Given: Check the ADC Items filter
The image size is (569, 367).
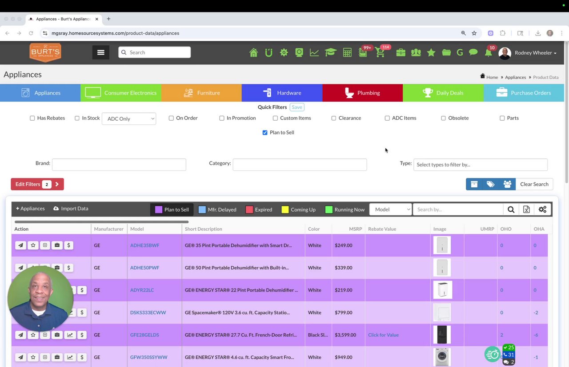Looking at the screenshot, I should tap(387, 118).
